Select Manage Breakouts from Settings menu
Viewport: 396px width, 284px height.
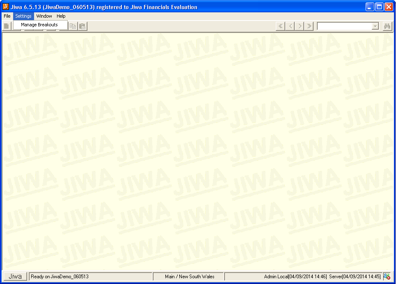[39, 25]
